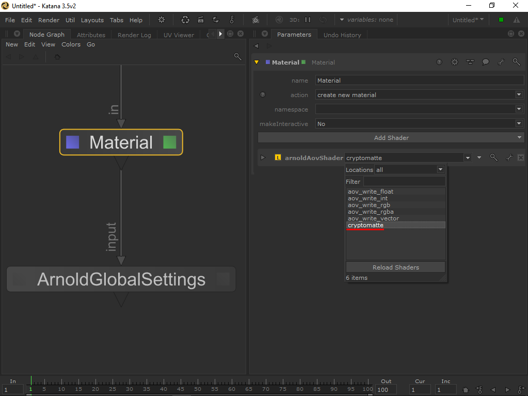Click the wrench icon in Material header
The height and width of the screenshot is (396, 528).
[x=501, y=62]
